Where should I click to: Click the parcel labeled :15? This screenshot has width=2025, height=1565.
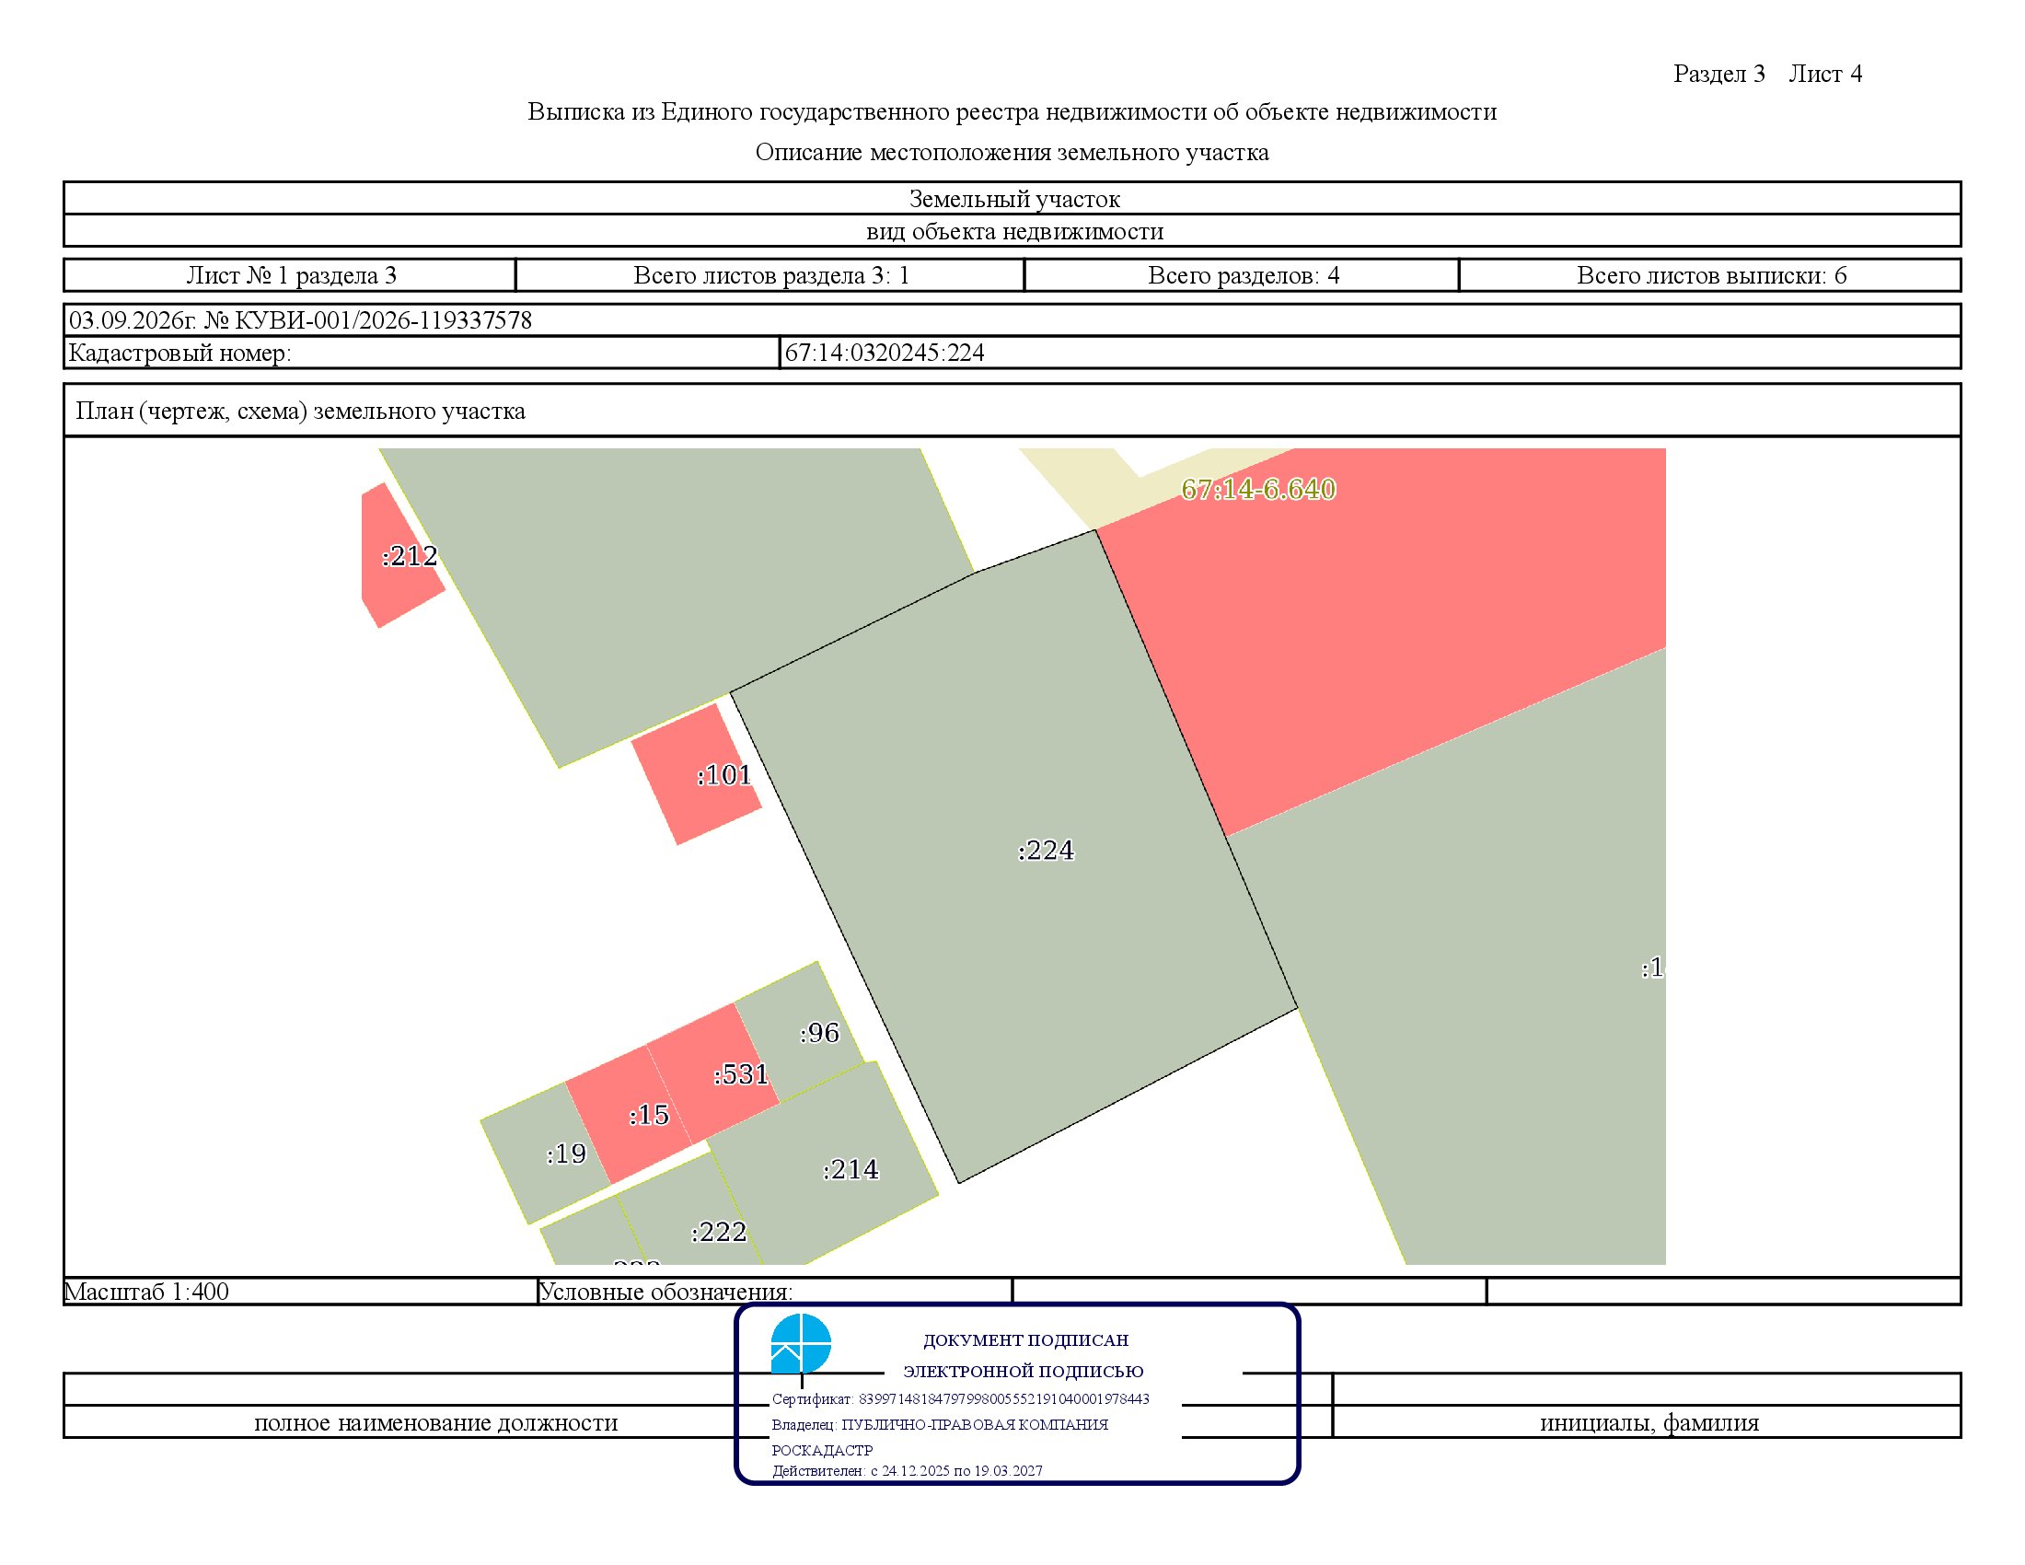click(629, 1113)
